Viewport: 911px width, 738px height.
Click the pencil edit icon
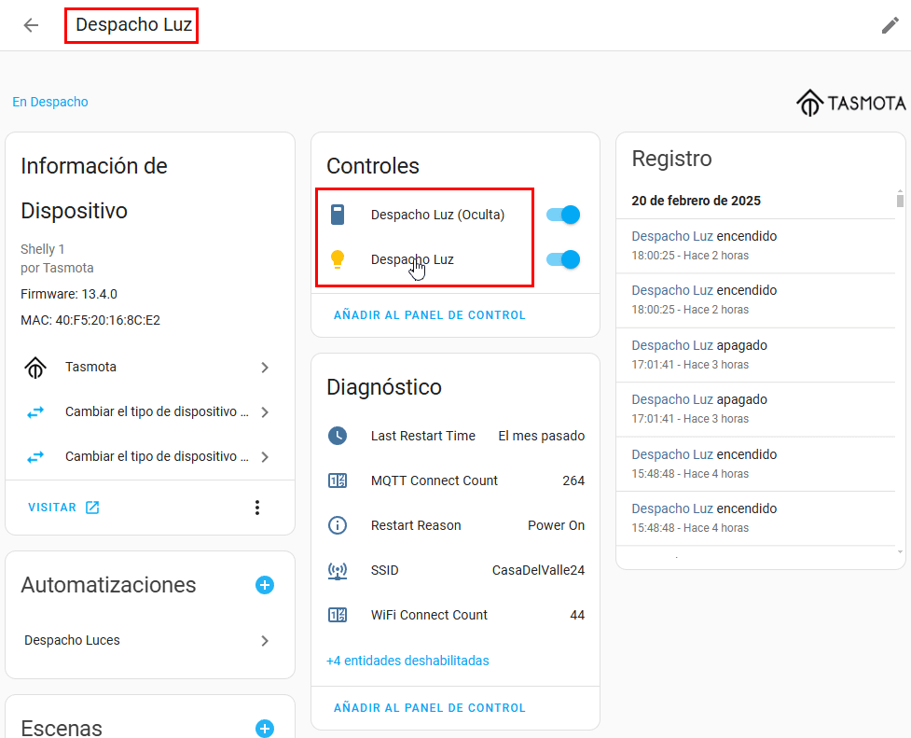point(890,25)
